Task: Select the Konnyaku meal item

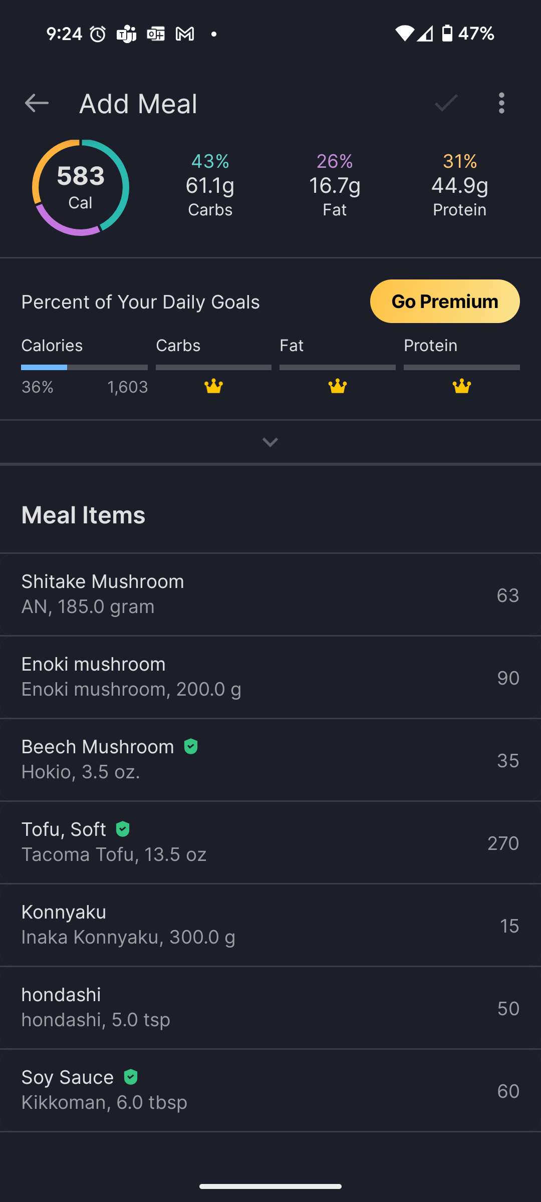Action: click(270, 925)
